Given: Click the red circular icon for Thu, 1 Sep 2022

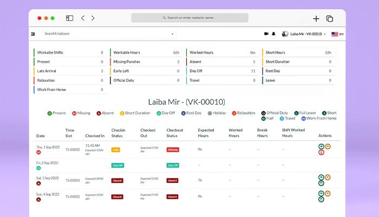Looking at the screenshot, I should coord(321,152).
